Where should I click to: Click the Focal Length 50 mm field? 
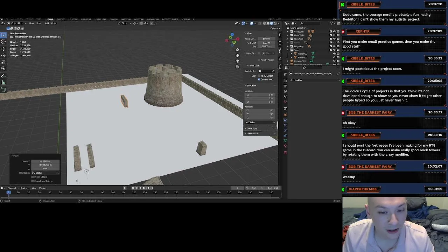click(266, 39)
